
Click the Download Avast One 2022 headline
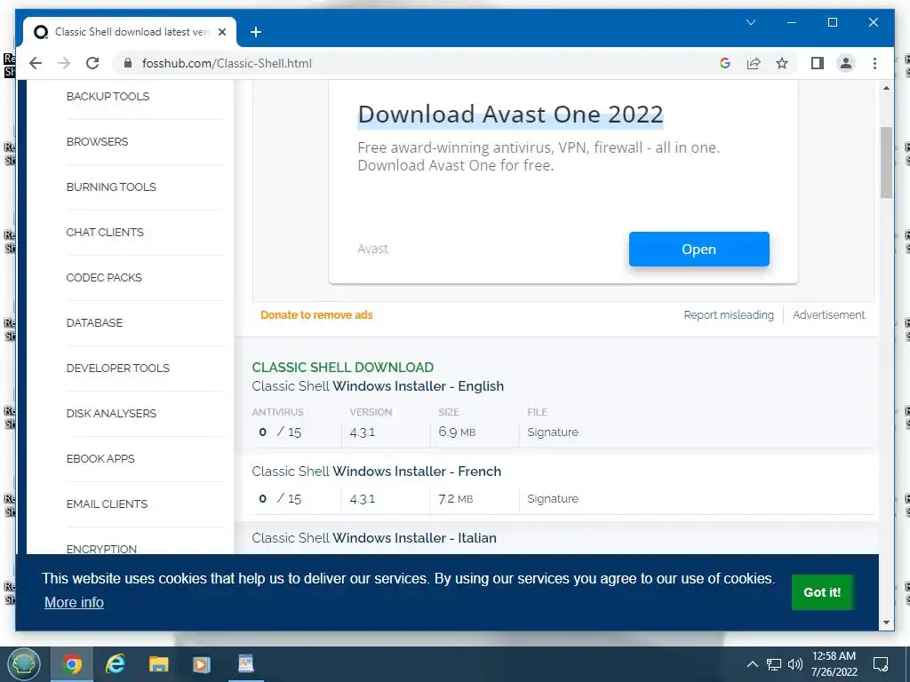point(510,115)
